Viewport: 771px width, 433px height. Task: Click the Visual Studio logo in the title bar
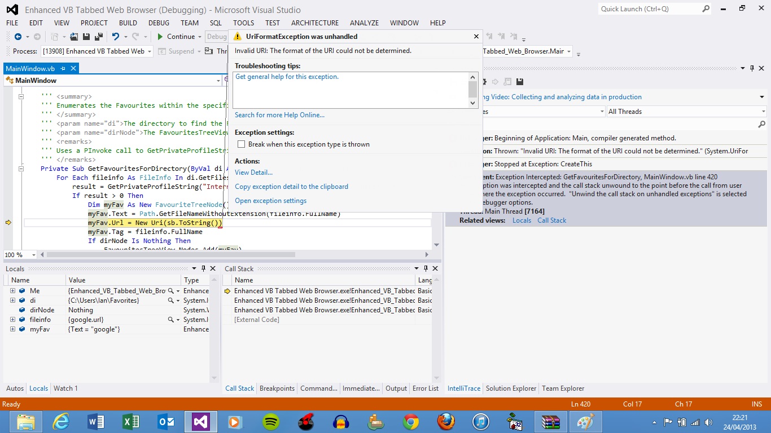coord(12,10)
